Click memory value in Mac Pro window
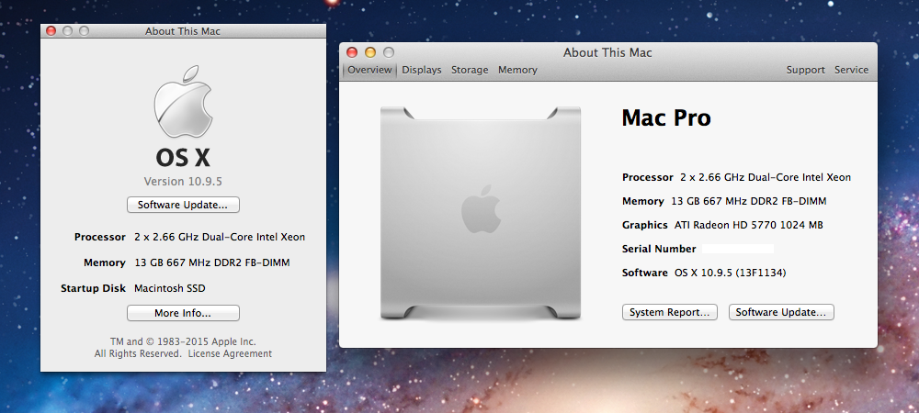This screenshot has width=919, height=413. [748, 201]
